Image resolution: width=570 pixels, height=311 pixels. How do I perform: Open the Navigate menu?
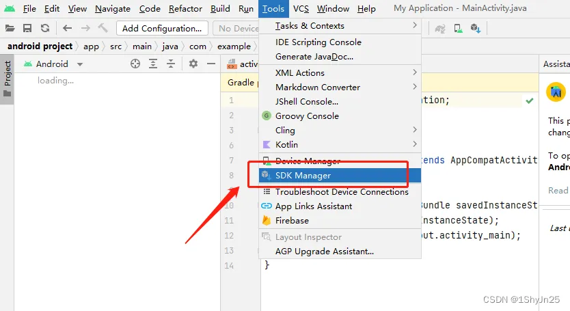pyautogui.click(x=113, y=8)
